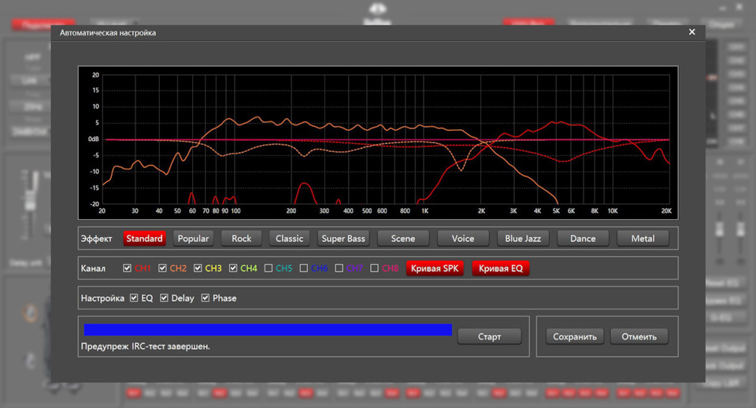Click the blue IRC test progress bar

[x=268, y=330]
